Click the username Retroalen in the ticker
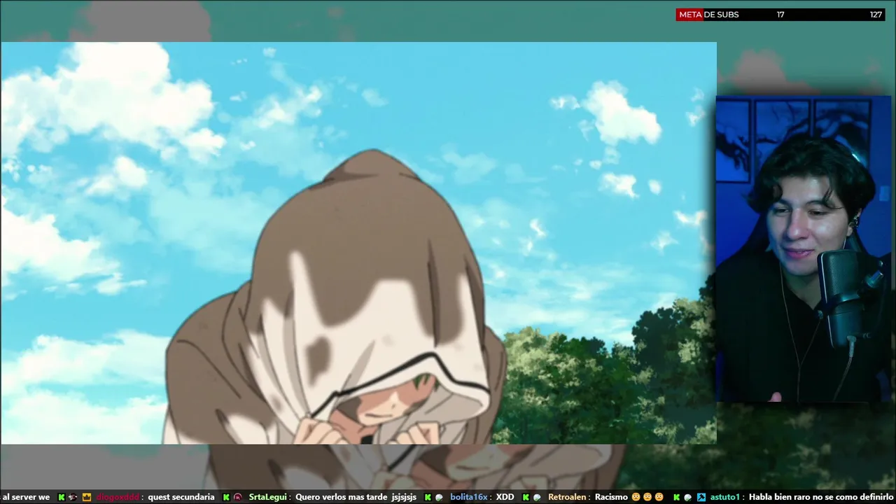The image size is (896, 504). [x=568, y=497]
